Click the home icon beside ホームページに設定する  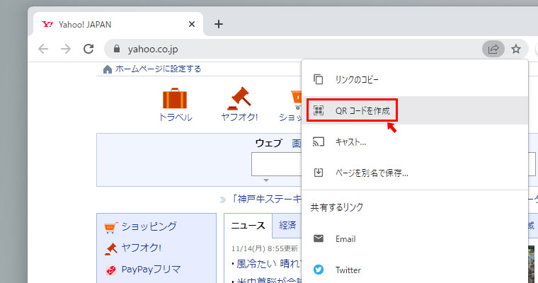coord(108,69)
